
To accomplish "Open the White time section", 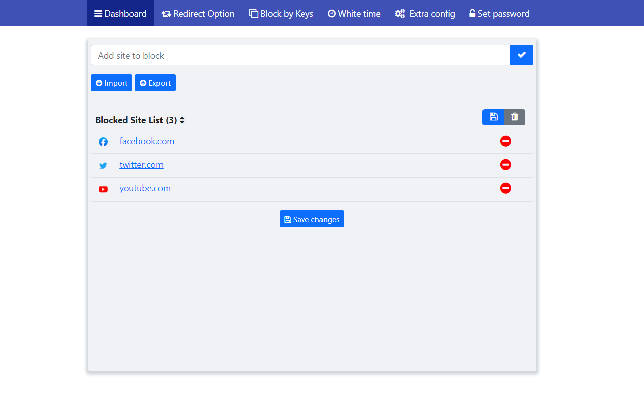I will pos(354,14).
